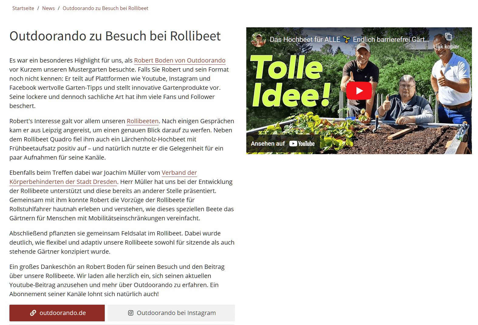Click the chain link icon on outdoorando.de button
Screen dimensions: 478x325
click(33, 313)
